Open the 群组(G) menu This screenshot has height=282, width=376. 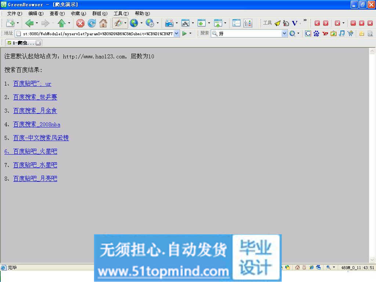coord(100,14)
